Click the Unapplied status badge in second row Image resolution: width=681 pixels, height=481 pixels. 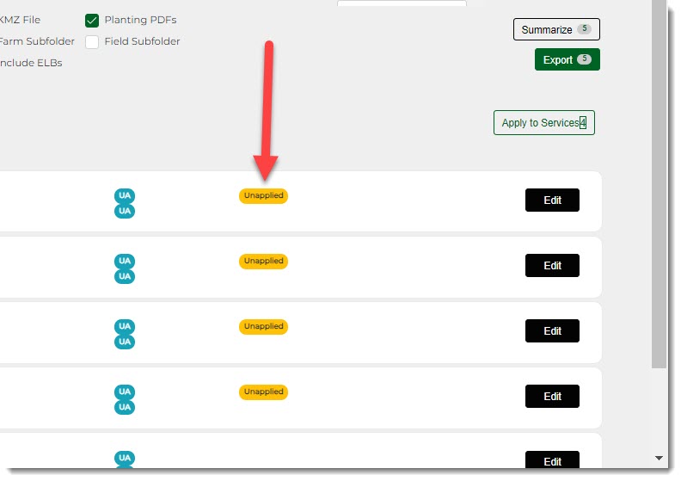[x=263, y=261]
